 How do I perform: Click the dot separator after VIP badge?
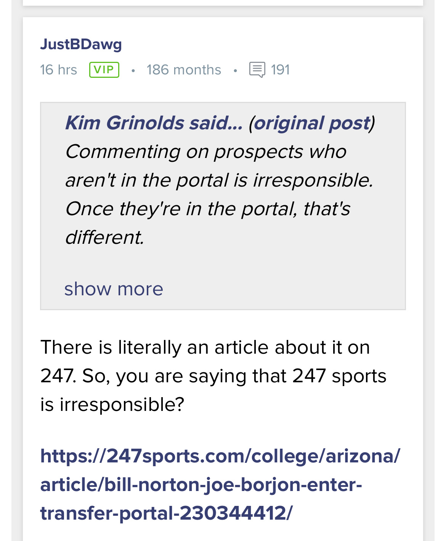(x=133, y=71)
